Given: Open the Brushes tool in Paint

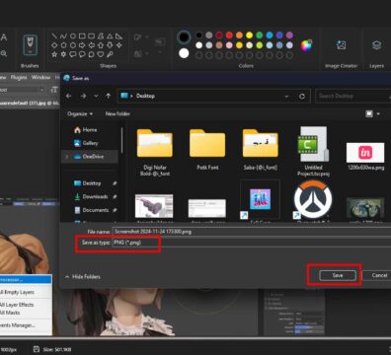Looking at the screenshot, I should pyautogui.click(x=30, y=45).
